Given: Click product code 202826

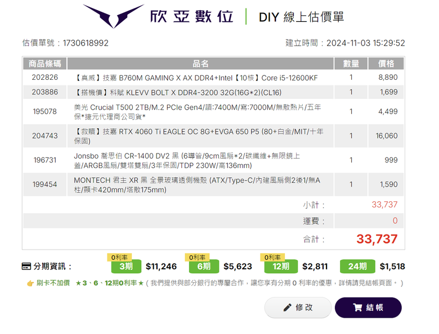Looking at the screenshot, I should [45, 77].
